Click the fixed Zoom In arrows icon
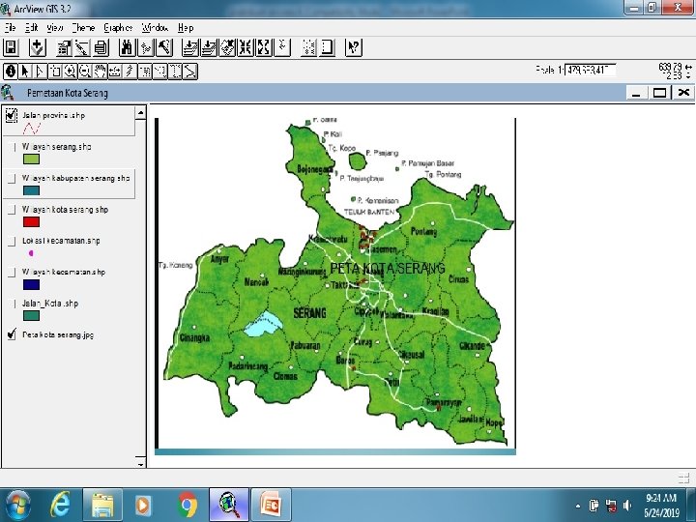 pyautogui.click(x=246, y=47)
